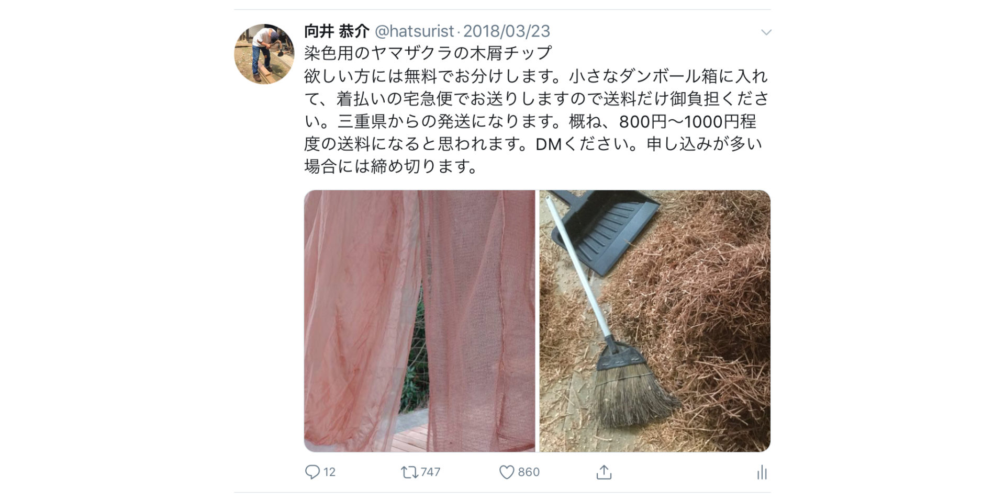Screen dimensions: 1005x502
Task: Click the retweet count 747
Action: pyautogui.click(x=430, y=472)
